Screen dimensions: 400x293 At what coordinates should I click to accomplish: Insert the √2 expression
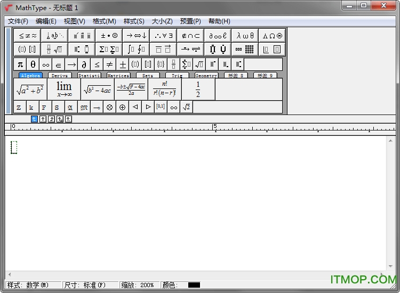coord(187,107)
